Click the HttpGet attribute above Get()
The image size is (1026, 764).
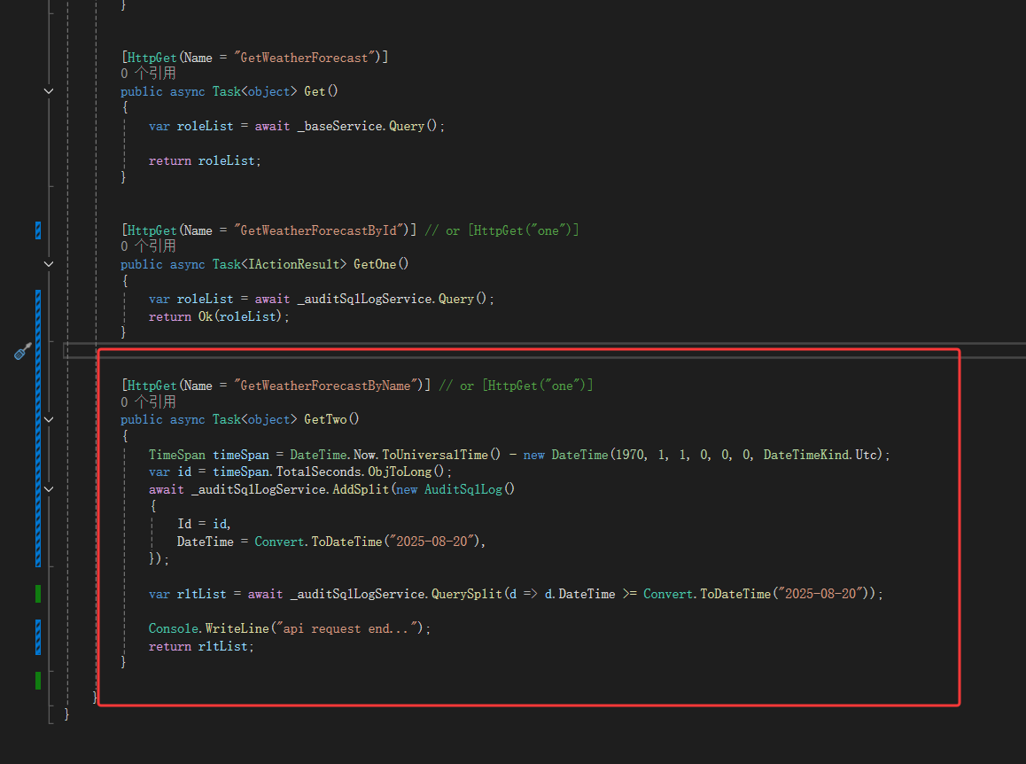[254, 58]
